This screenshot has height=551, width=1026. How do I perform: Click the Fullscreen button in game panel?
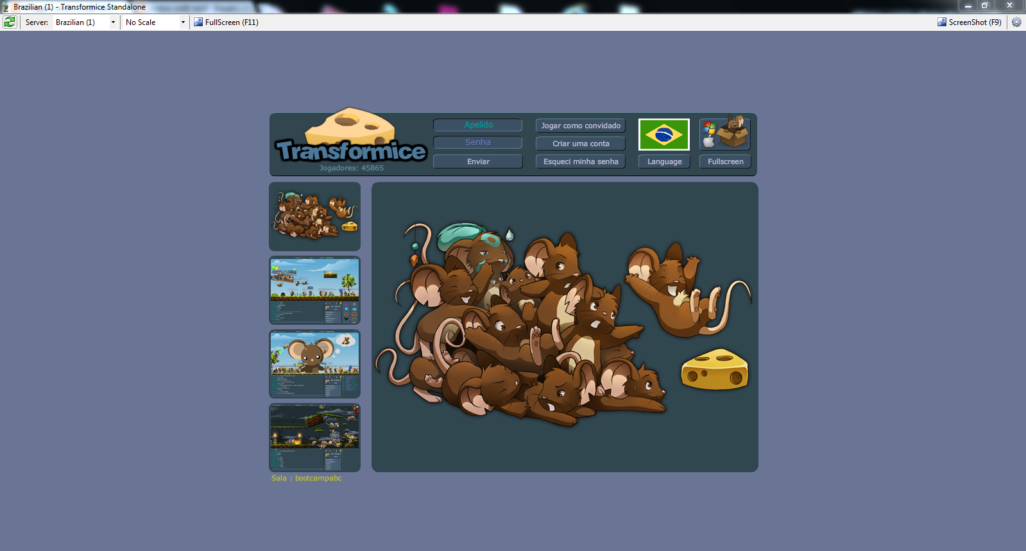pos(725,161)
